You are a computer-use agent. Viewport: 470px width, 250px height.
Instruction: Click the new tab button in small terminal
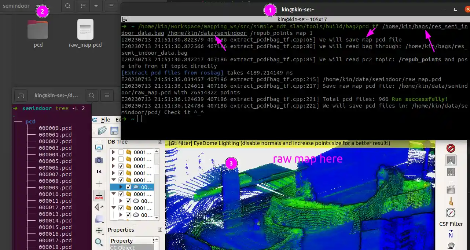coord(21,95)
